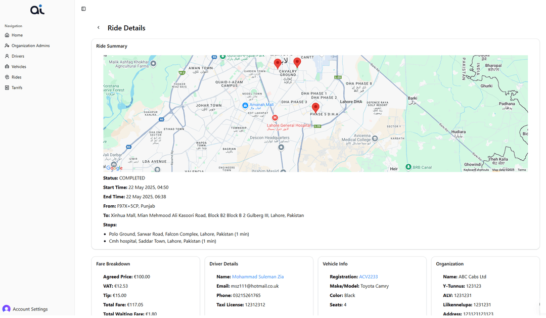Click the To Xinhua Mall address line

pos(203,215)
